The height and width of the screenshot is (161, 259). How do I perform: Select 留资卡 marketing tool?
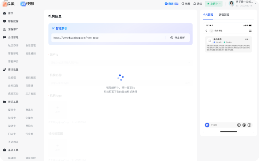[x=12, y=110]
